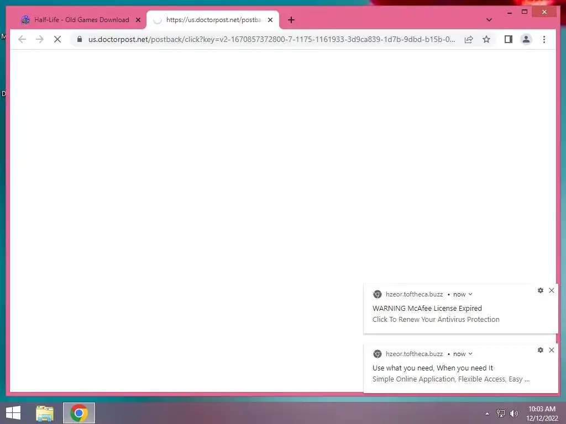The width and height of the screenshot is (566, 424).
Task: Open Chrome three-dot customize menu
Action: tap(544, 39)
